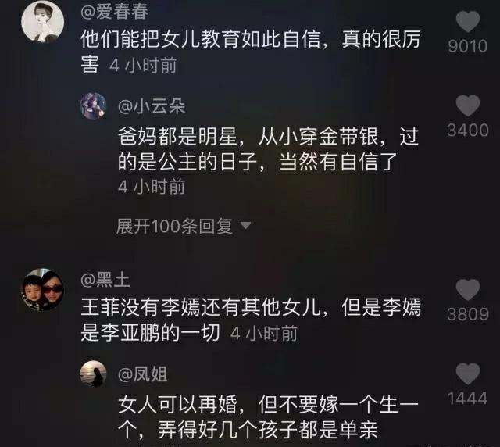Open the username @小云朵
The height and width of the screenshot is (447, 500).
coord(152,106)
